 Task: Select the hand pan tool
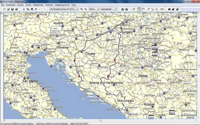pyautogui.click(x=143, y=9)
